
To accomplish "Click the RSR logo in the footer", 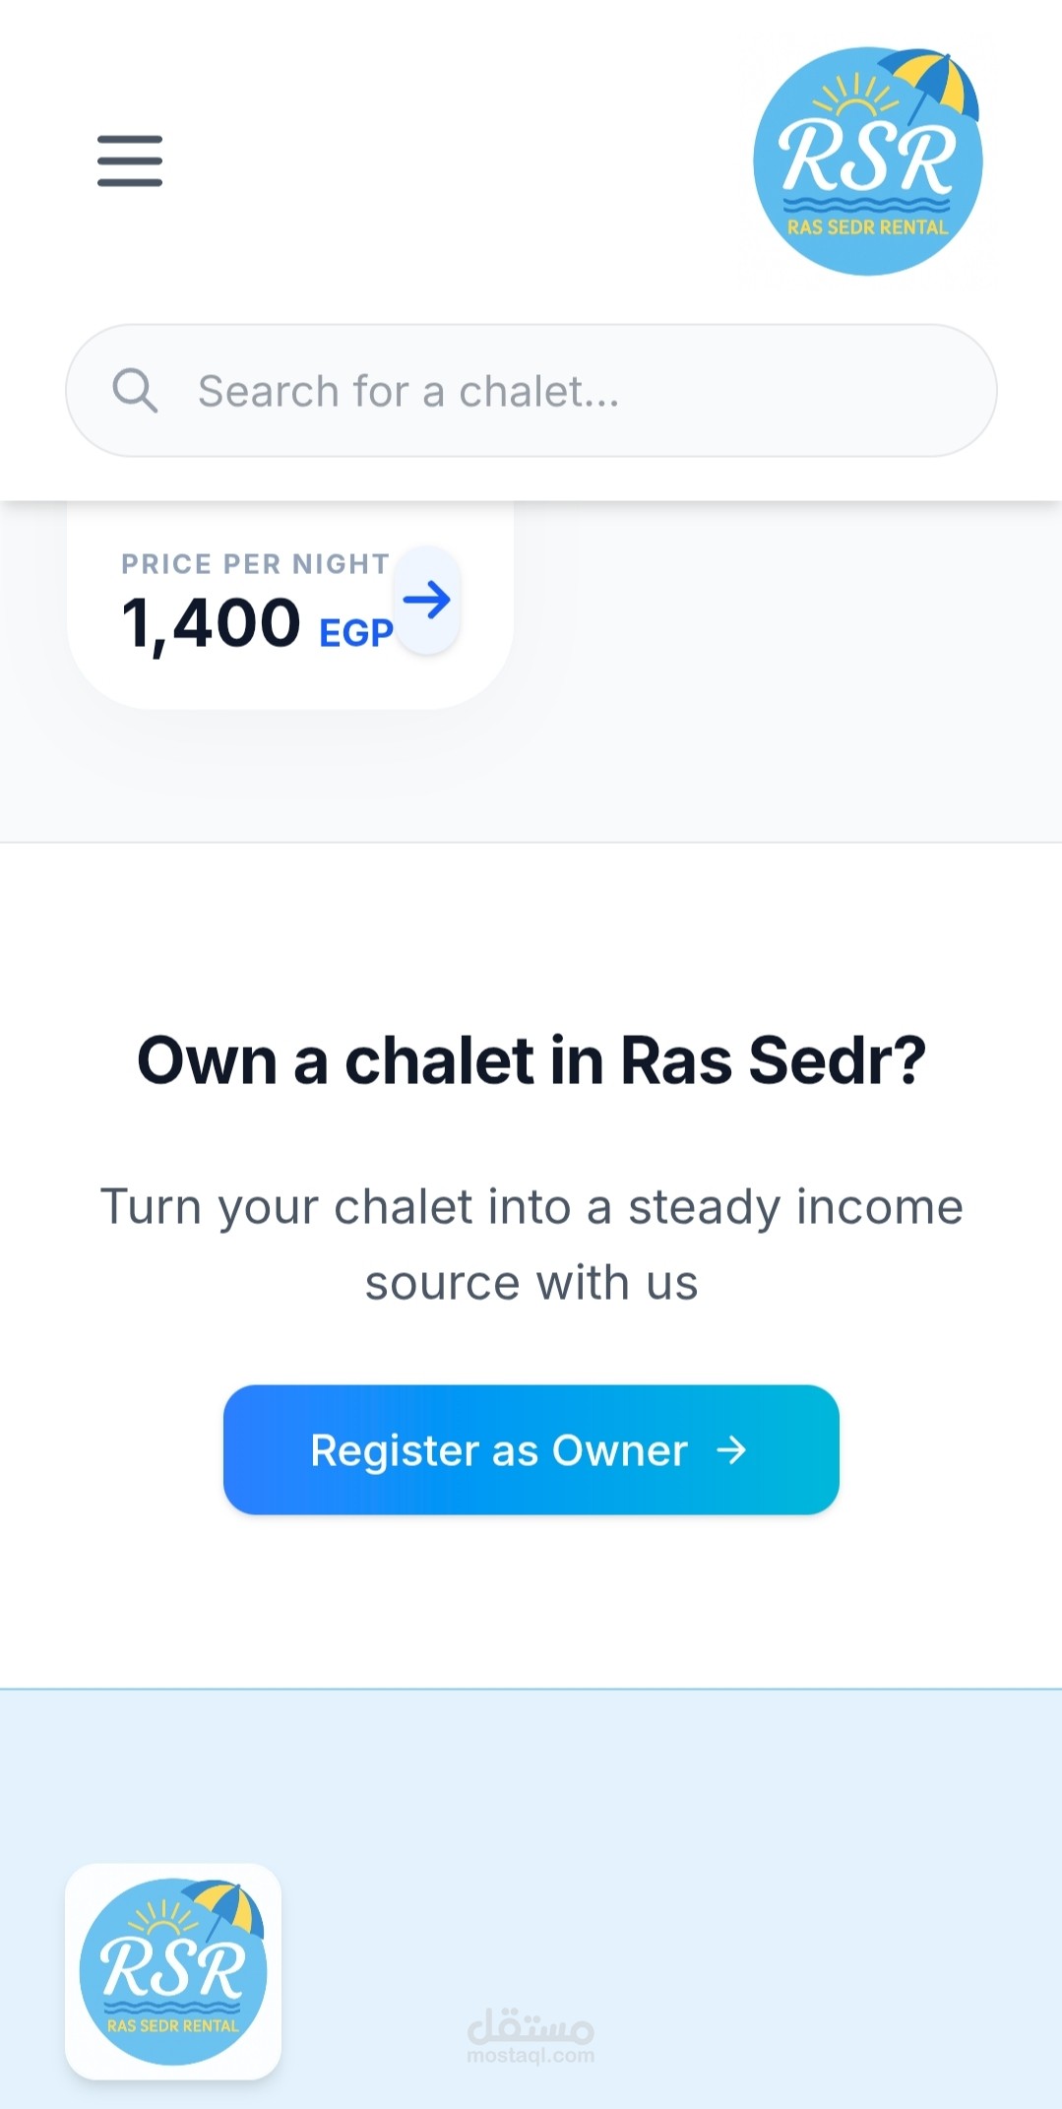I will [x=173, y=1971].
